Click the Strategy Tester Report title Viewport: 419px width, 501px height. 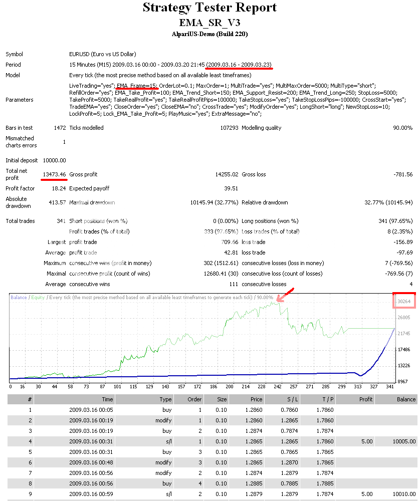coord(209,8)
